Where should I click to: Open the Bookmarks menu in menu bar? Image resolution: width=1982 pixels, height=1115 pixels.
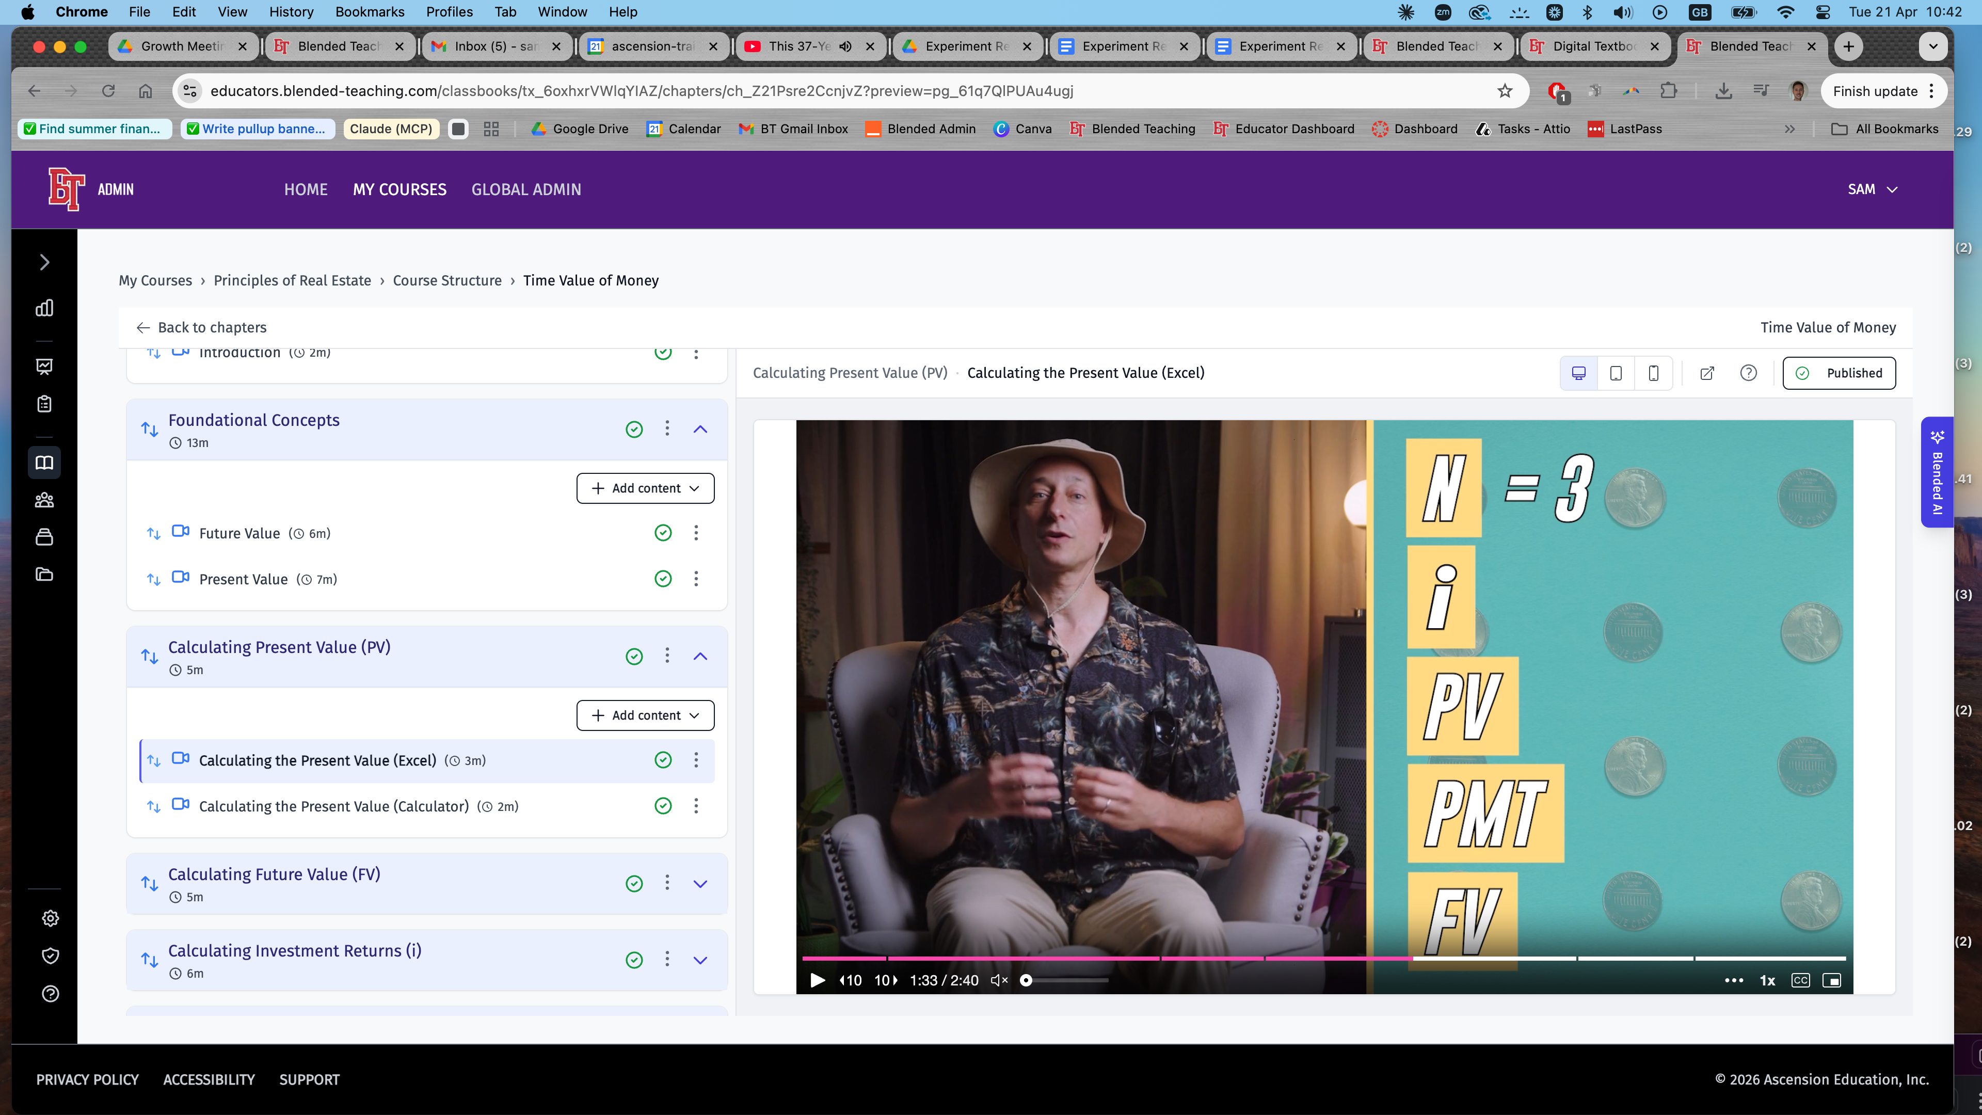[x=370, y=11]
